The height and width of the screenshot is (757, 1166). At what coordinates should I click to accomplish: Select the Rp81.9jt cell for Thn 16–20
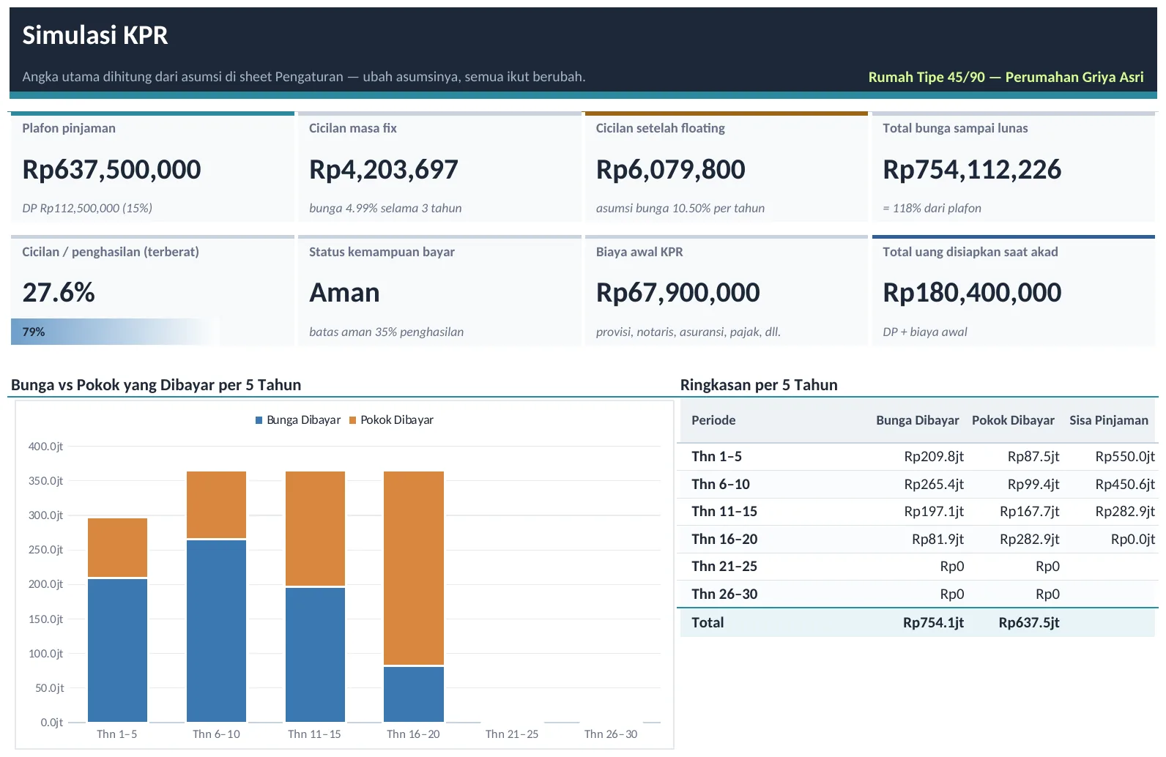(x=938, y=540)
